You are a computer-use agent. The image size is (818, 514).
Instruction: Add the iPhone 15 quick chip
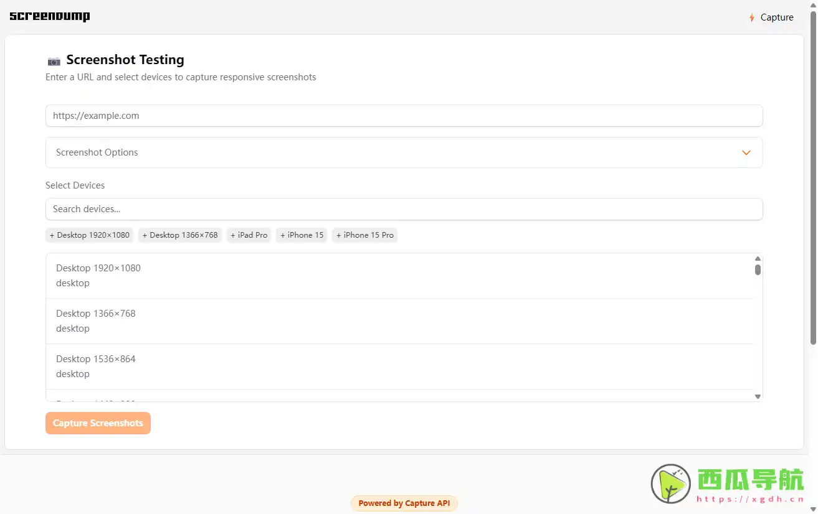point(302,235)
